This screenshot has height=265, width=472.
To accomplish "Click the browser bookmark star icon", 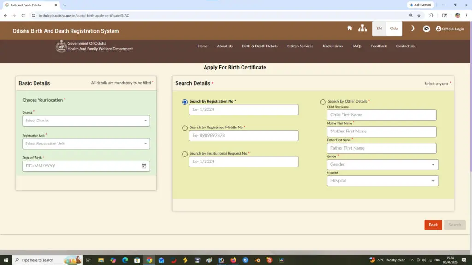I will point(419,15).
